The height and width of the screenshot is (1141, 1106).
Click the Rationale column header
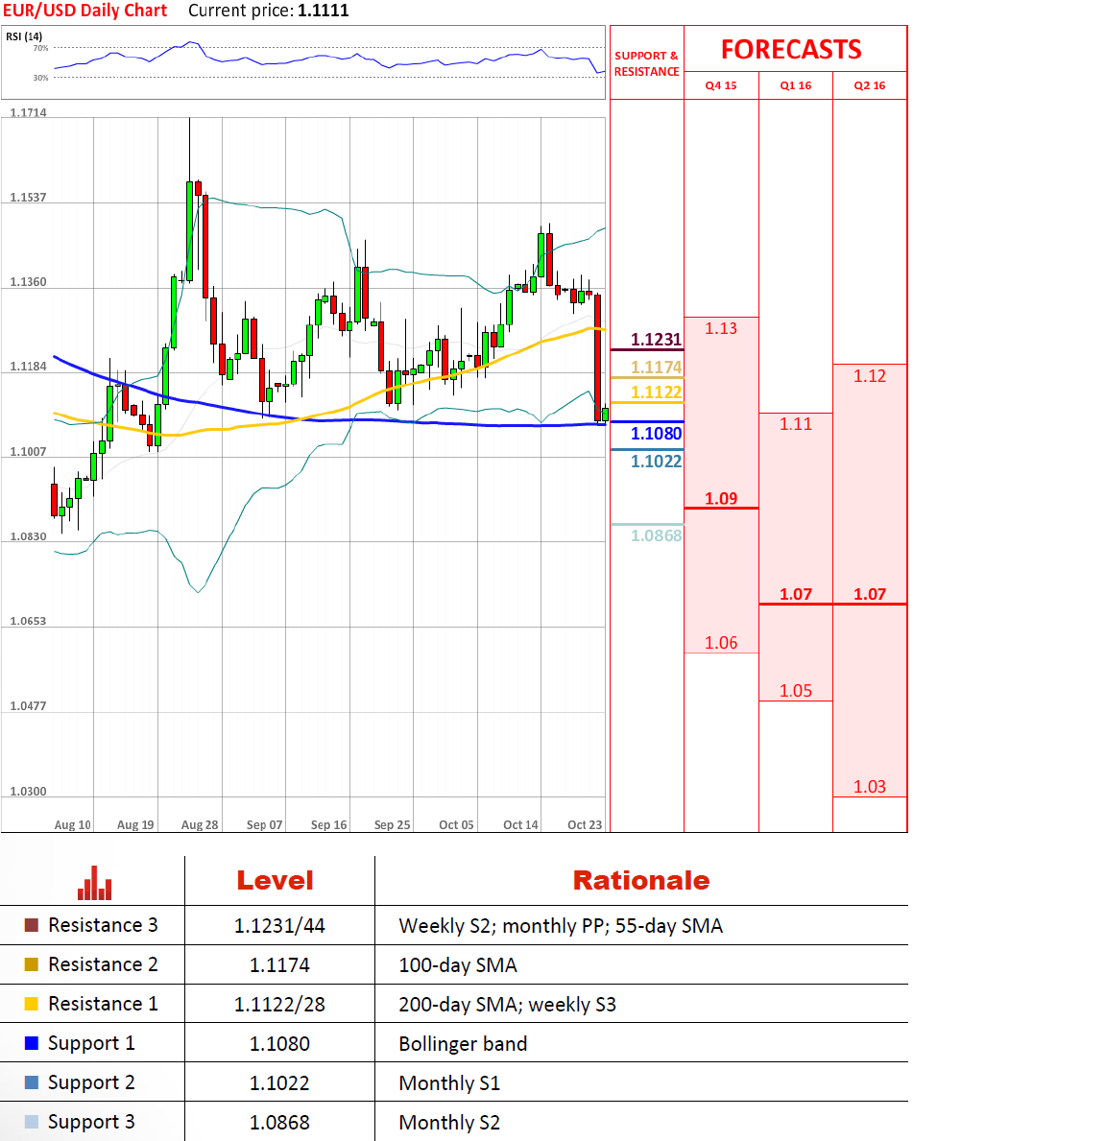[641, 881]
